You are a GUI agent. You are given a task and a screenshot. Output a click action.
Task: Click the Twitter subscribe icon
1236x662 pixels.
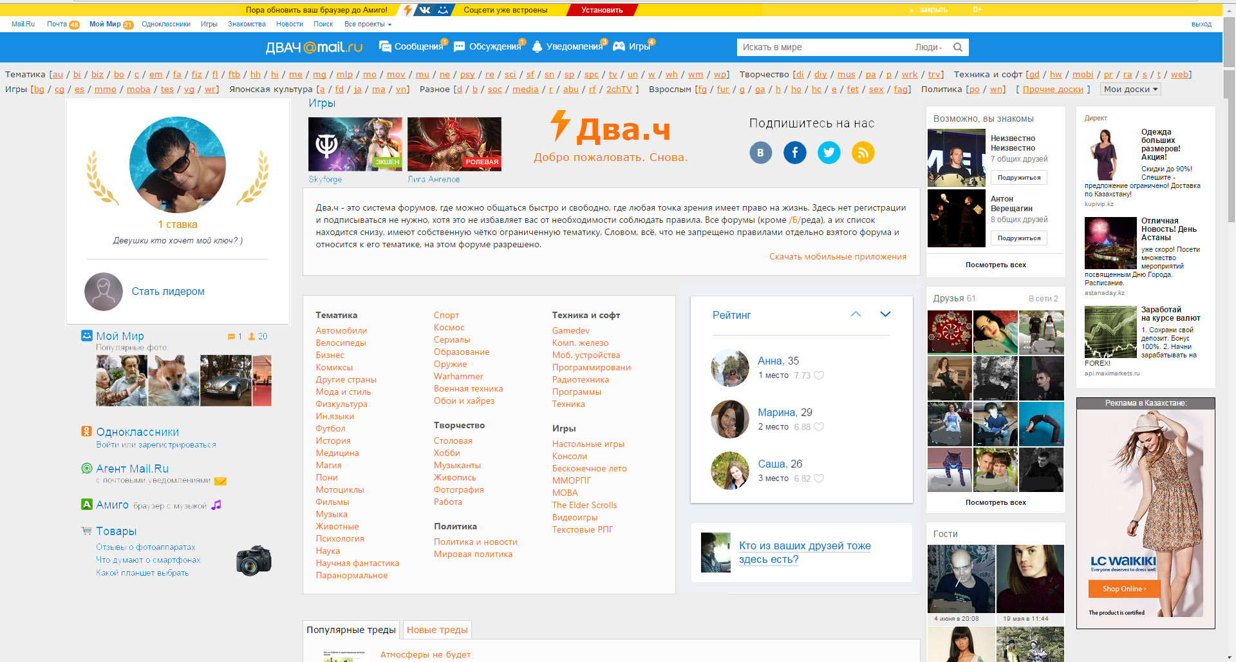(x=829, y=153)
